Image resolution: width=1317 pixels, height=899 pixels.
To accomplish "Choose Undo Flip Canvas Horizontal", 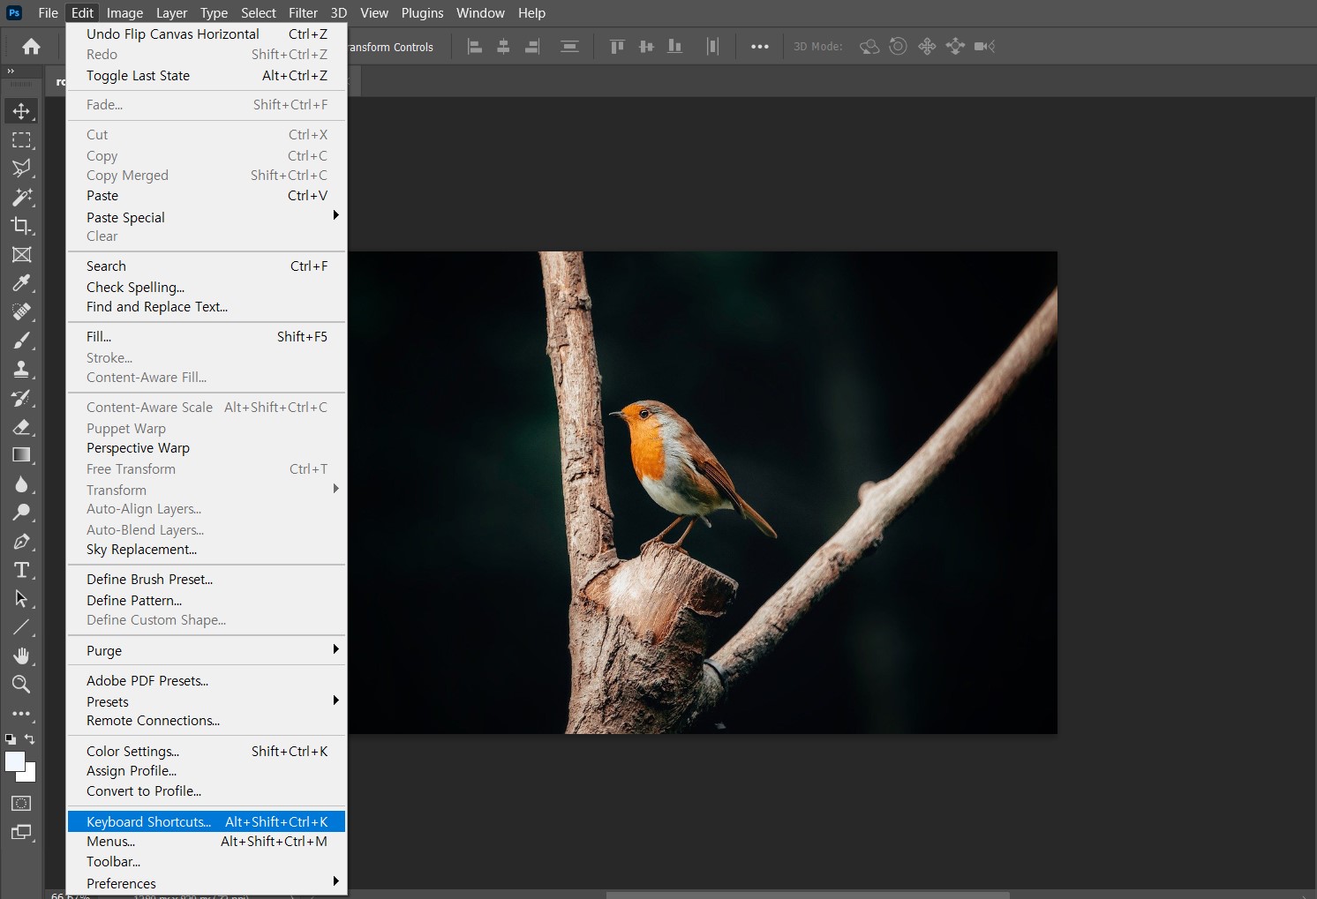I will 207,34.
